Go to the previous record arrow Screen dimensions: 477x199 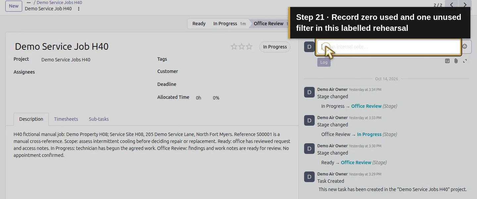451,5
